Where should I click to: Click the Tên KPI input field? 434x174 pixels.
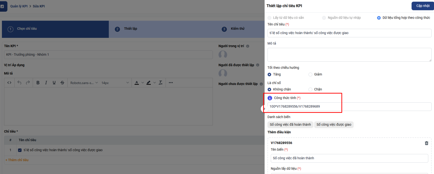point(108,55)
